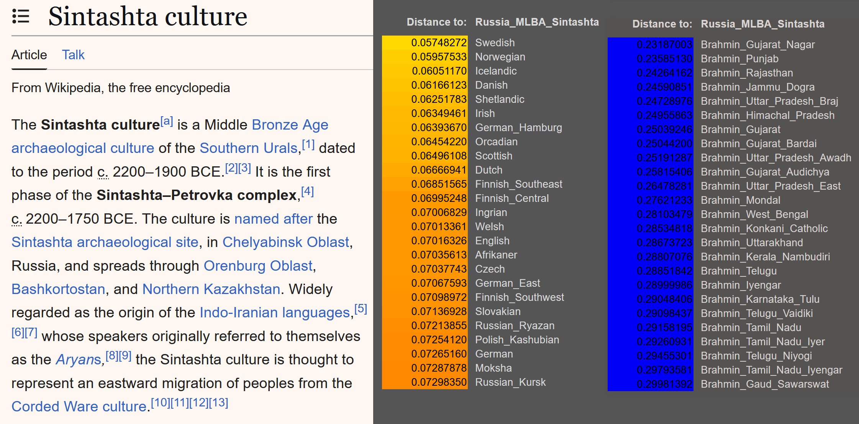859x424 pixels.
Task: Click the Brahmin_Iyengar row label
Action: pyautogui.click(x=741, y=285)
